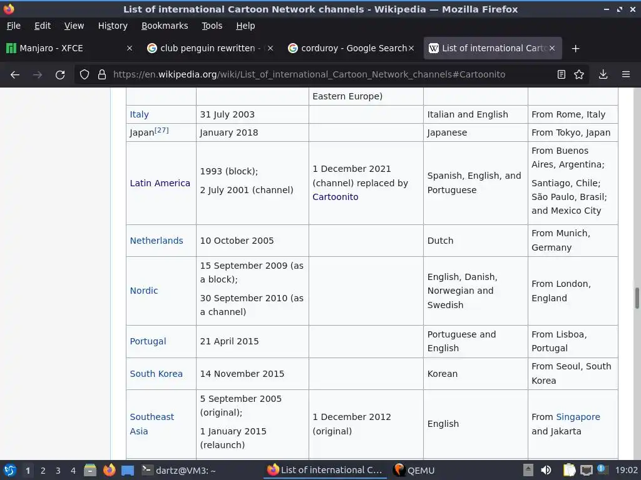641x480 pixels.
Task: Click the removable media eject tray icon
Action: tap(528, 471)
